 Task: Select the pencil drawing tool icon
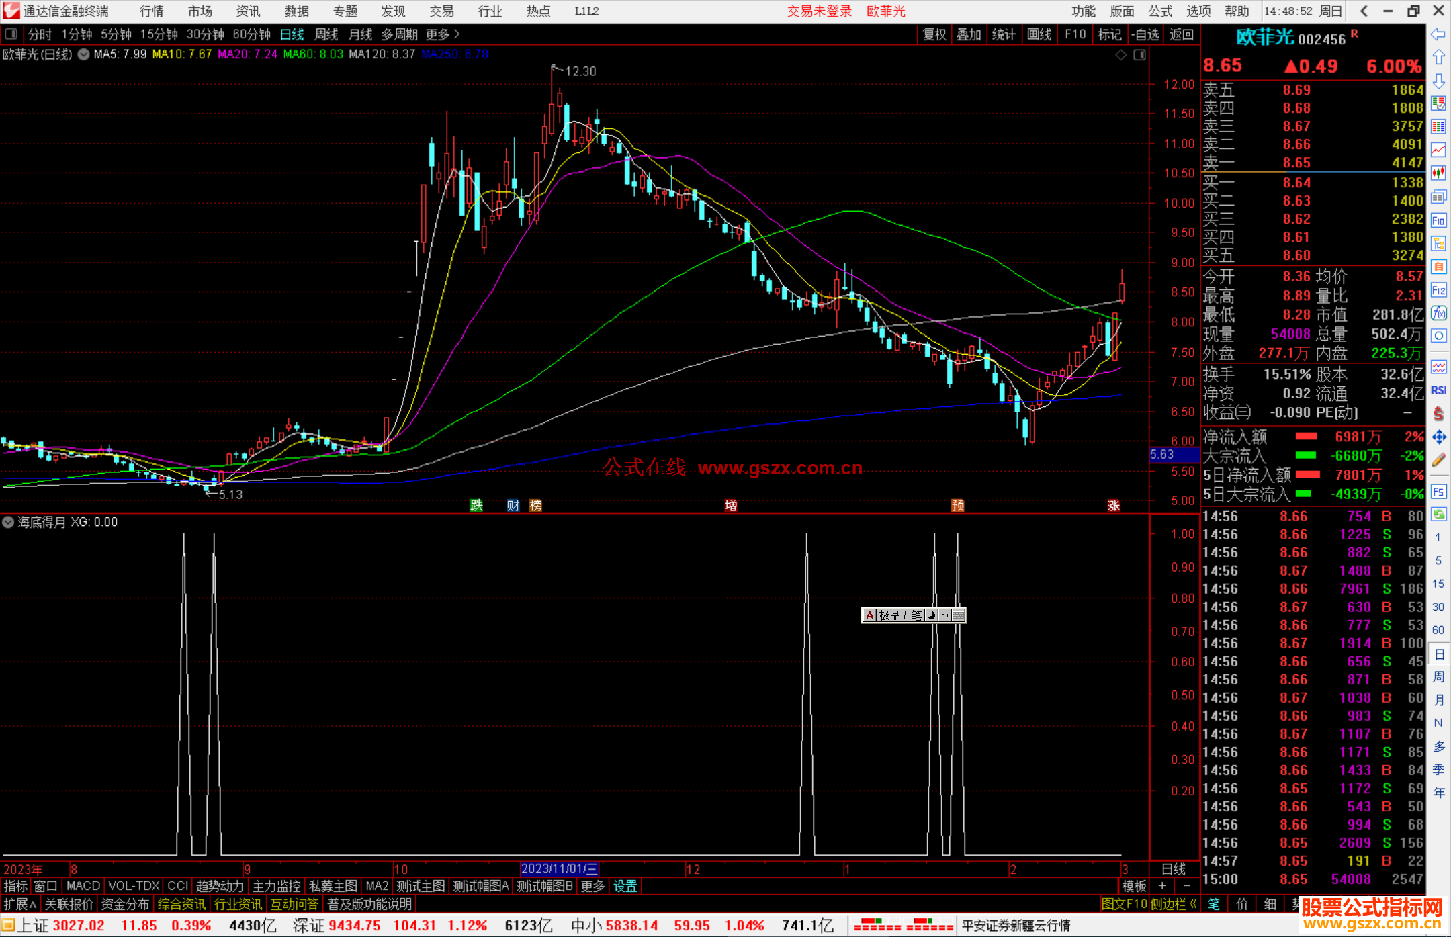1438,460
